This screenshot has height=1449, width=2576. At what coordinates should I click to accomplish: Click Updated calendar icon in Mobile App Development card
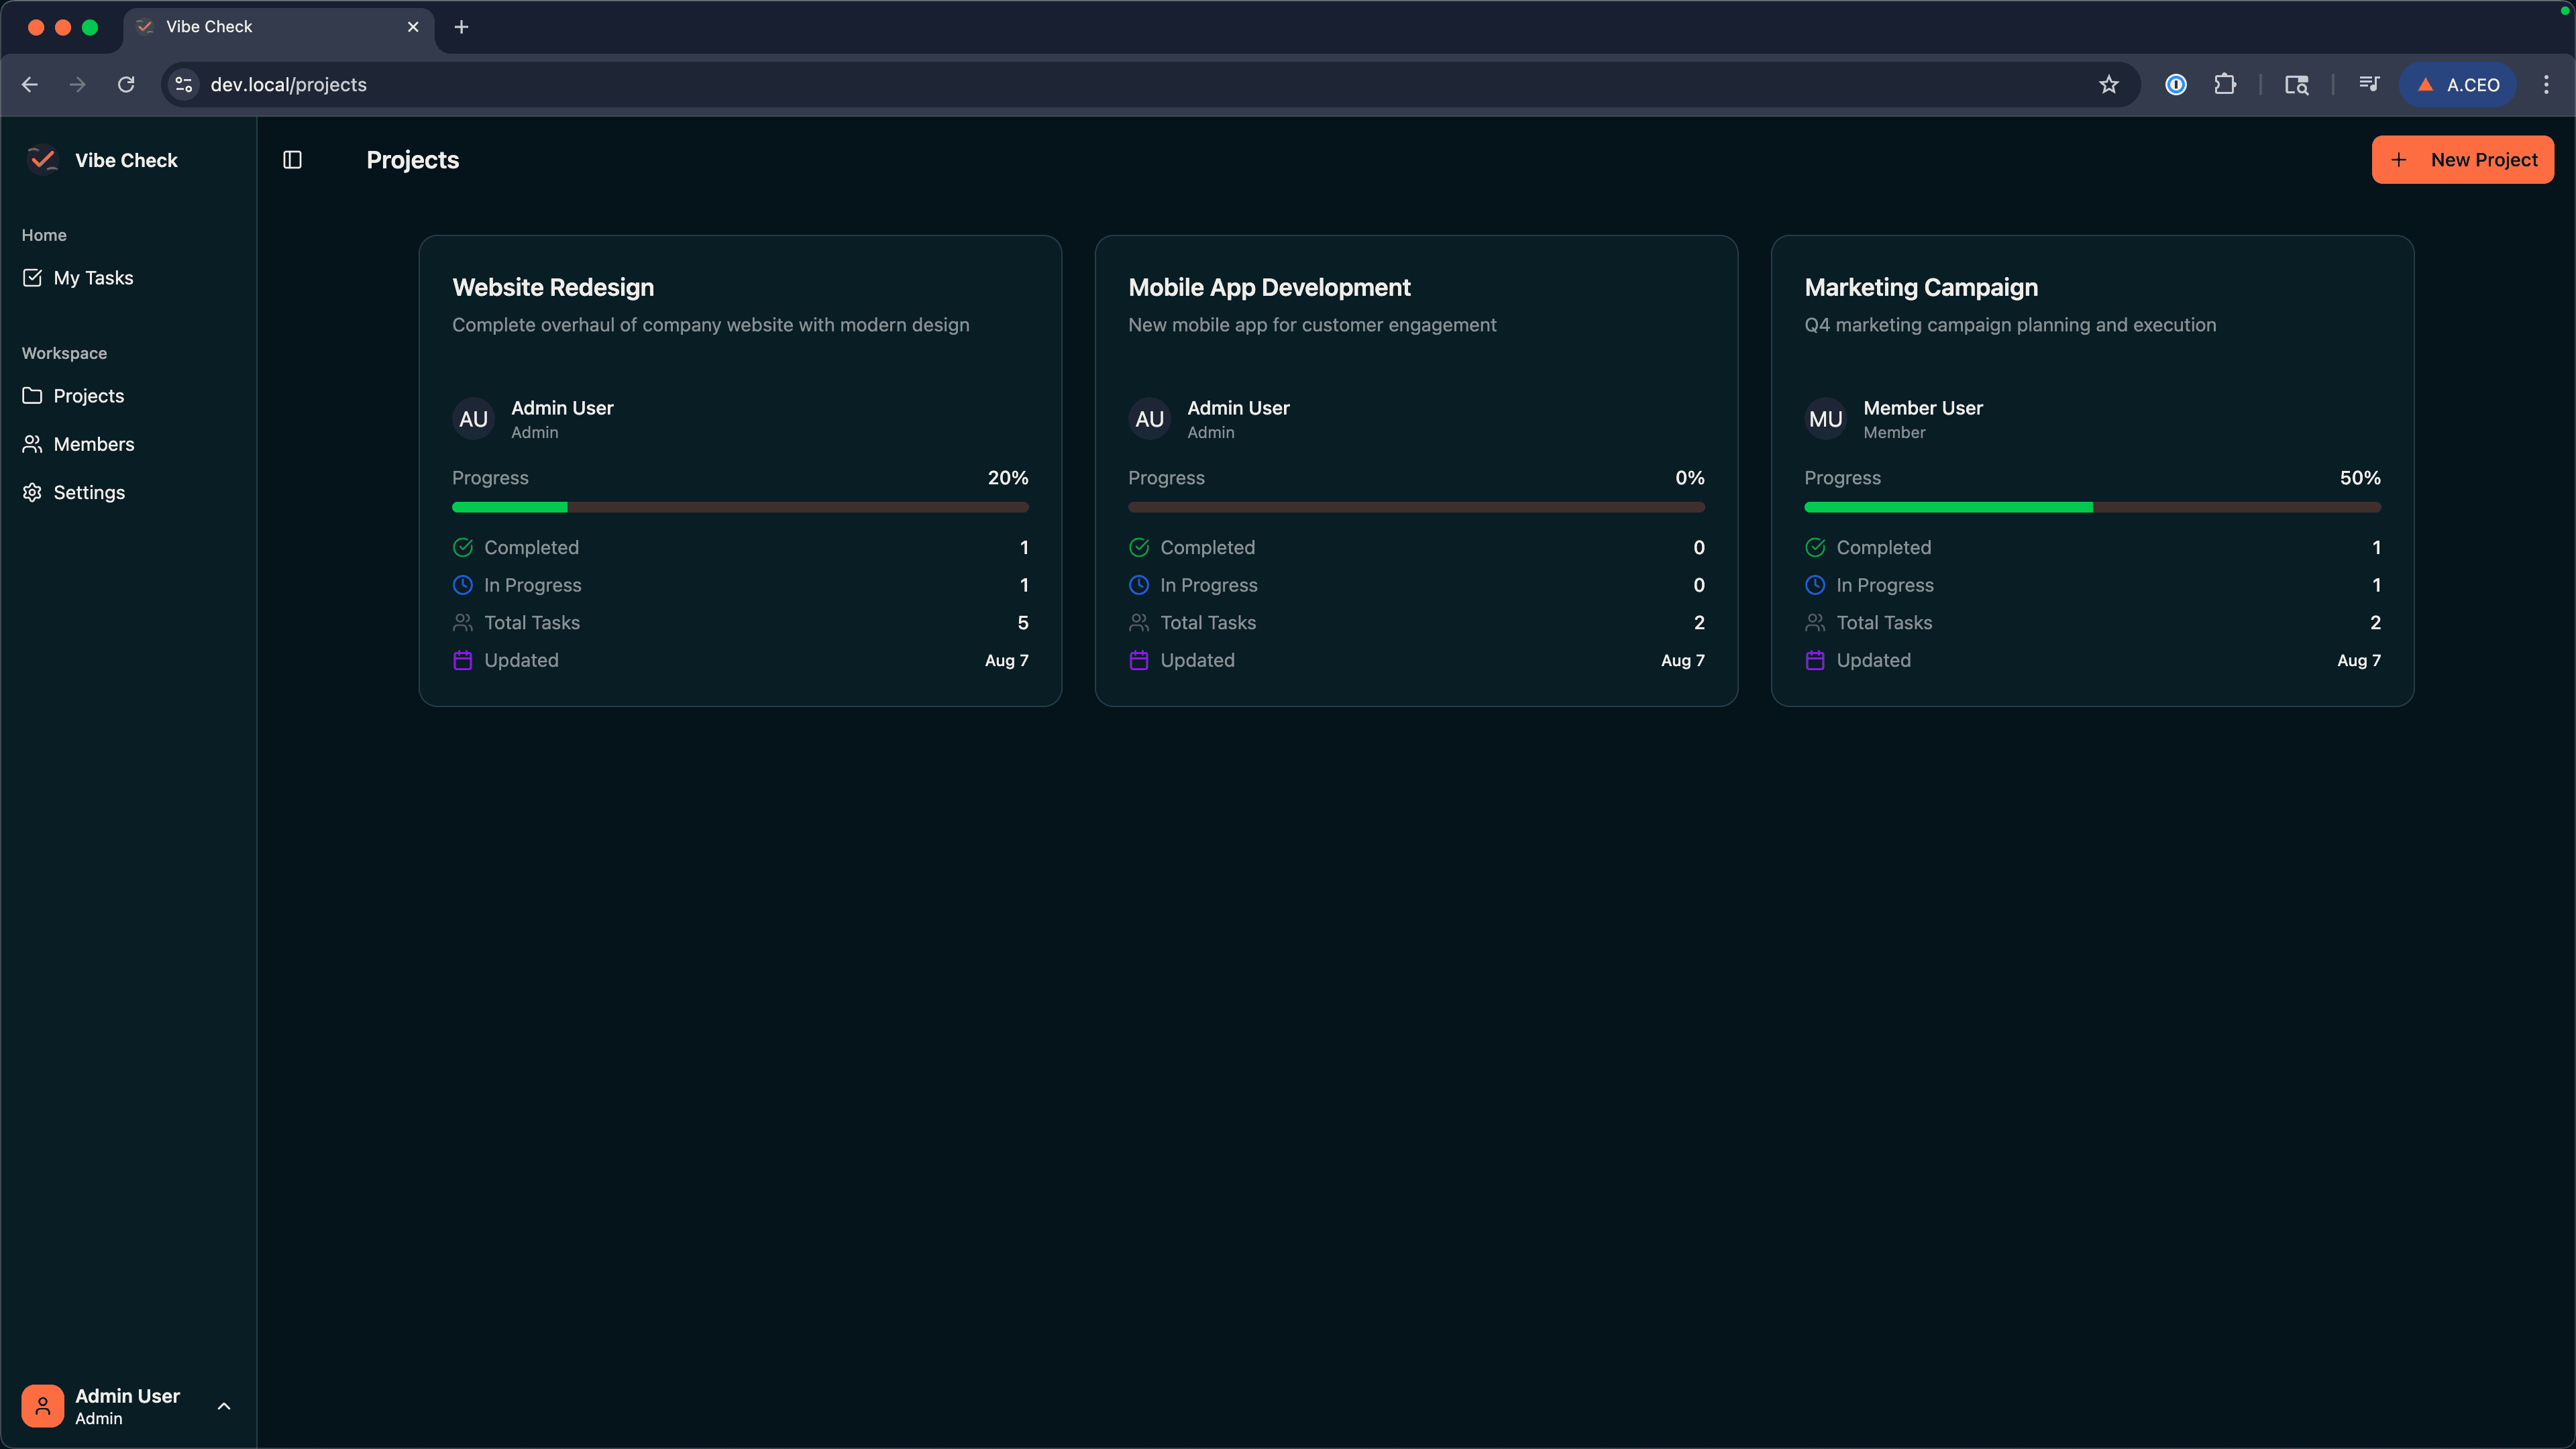pyautogui.click(x=1138, y=660)
